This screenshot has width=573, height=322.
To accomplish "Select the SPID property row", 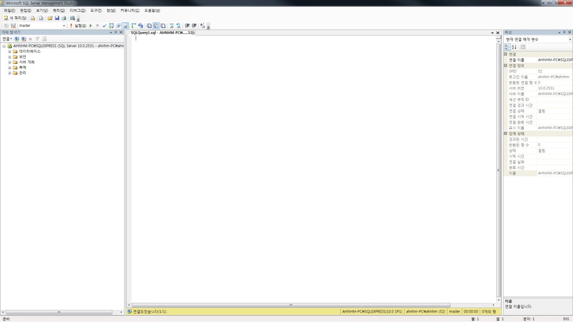I will point(541,71).
